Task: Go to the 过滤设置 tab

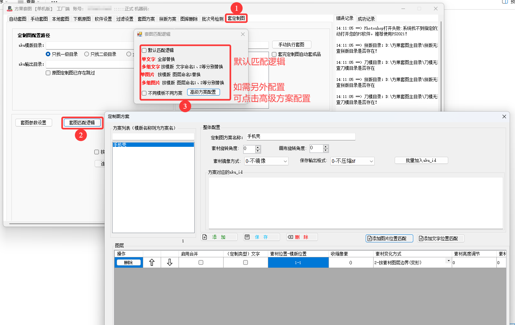Action: point(125,19)
